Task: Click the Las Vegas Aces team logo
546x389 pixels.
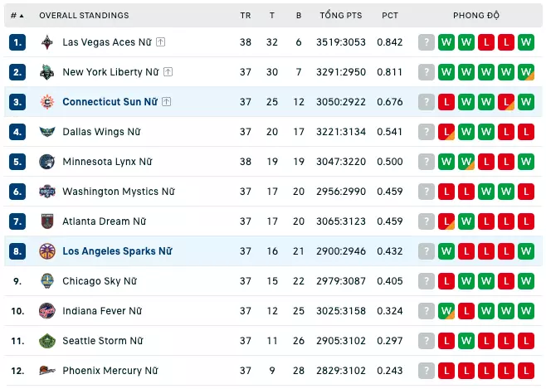Action: click(x=47, y=42)
